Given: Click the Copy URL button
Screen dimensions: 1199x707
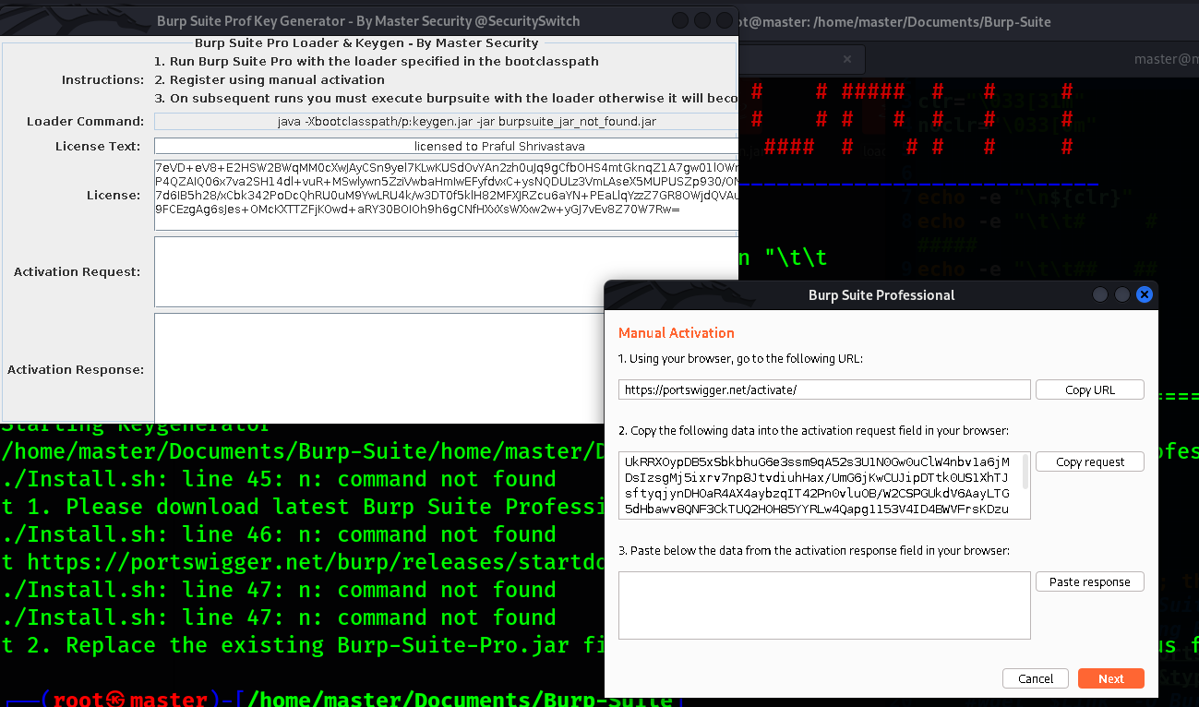Looking at the screenshot, I should [1089, 389].
